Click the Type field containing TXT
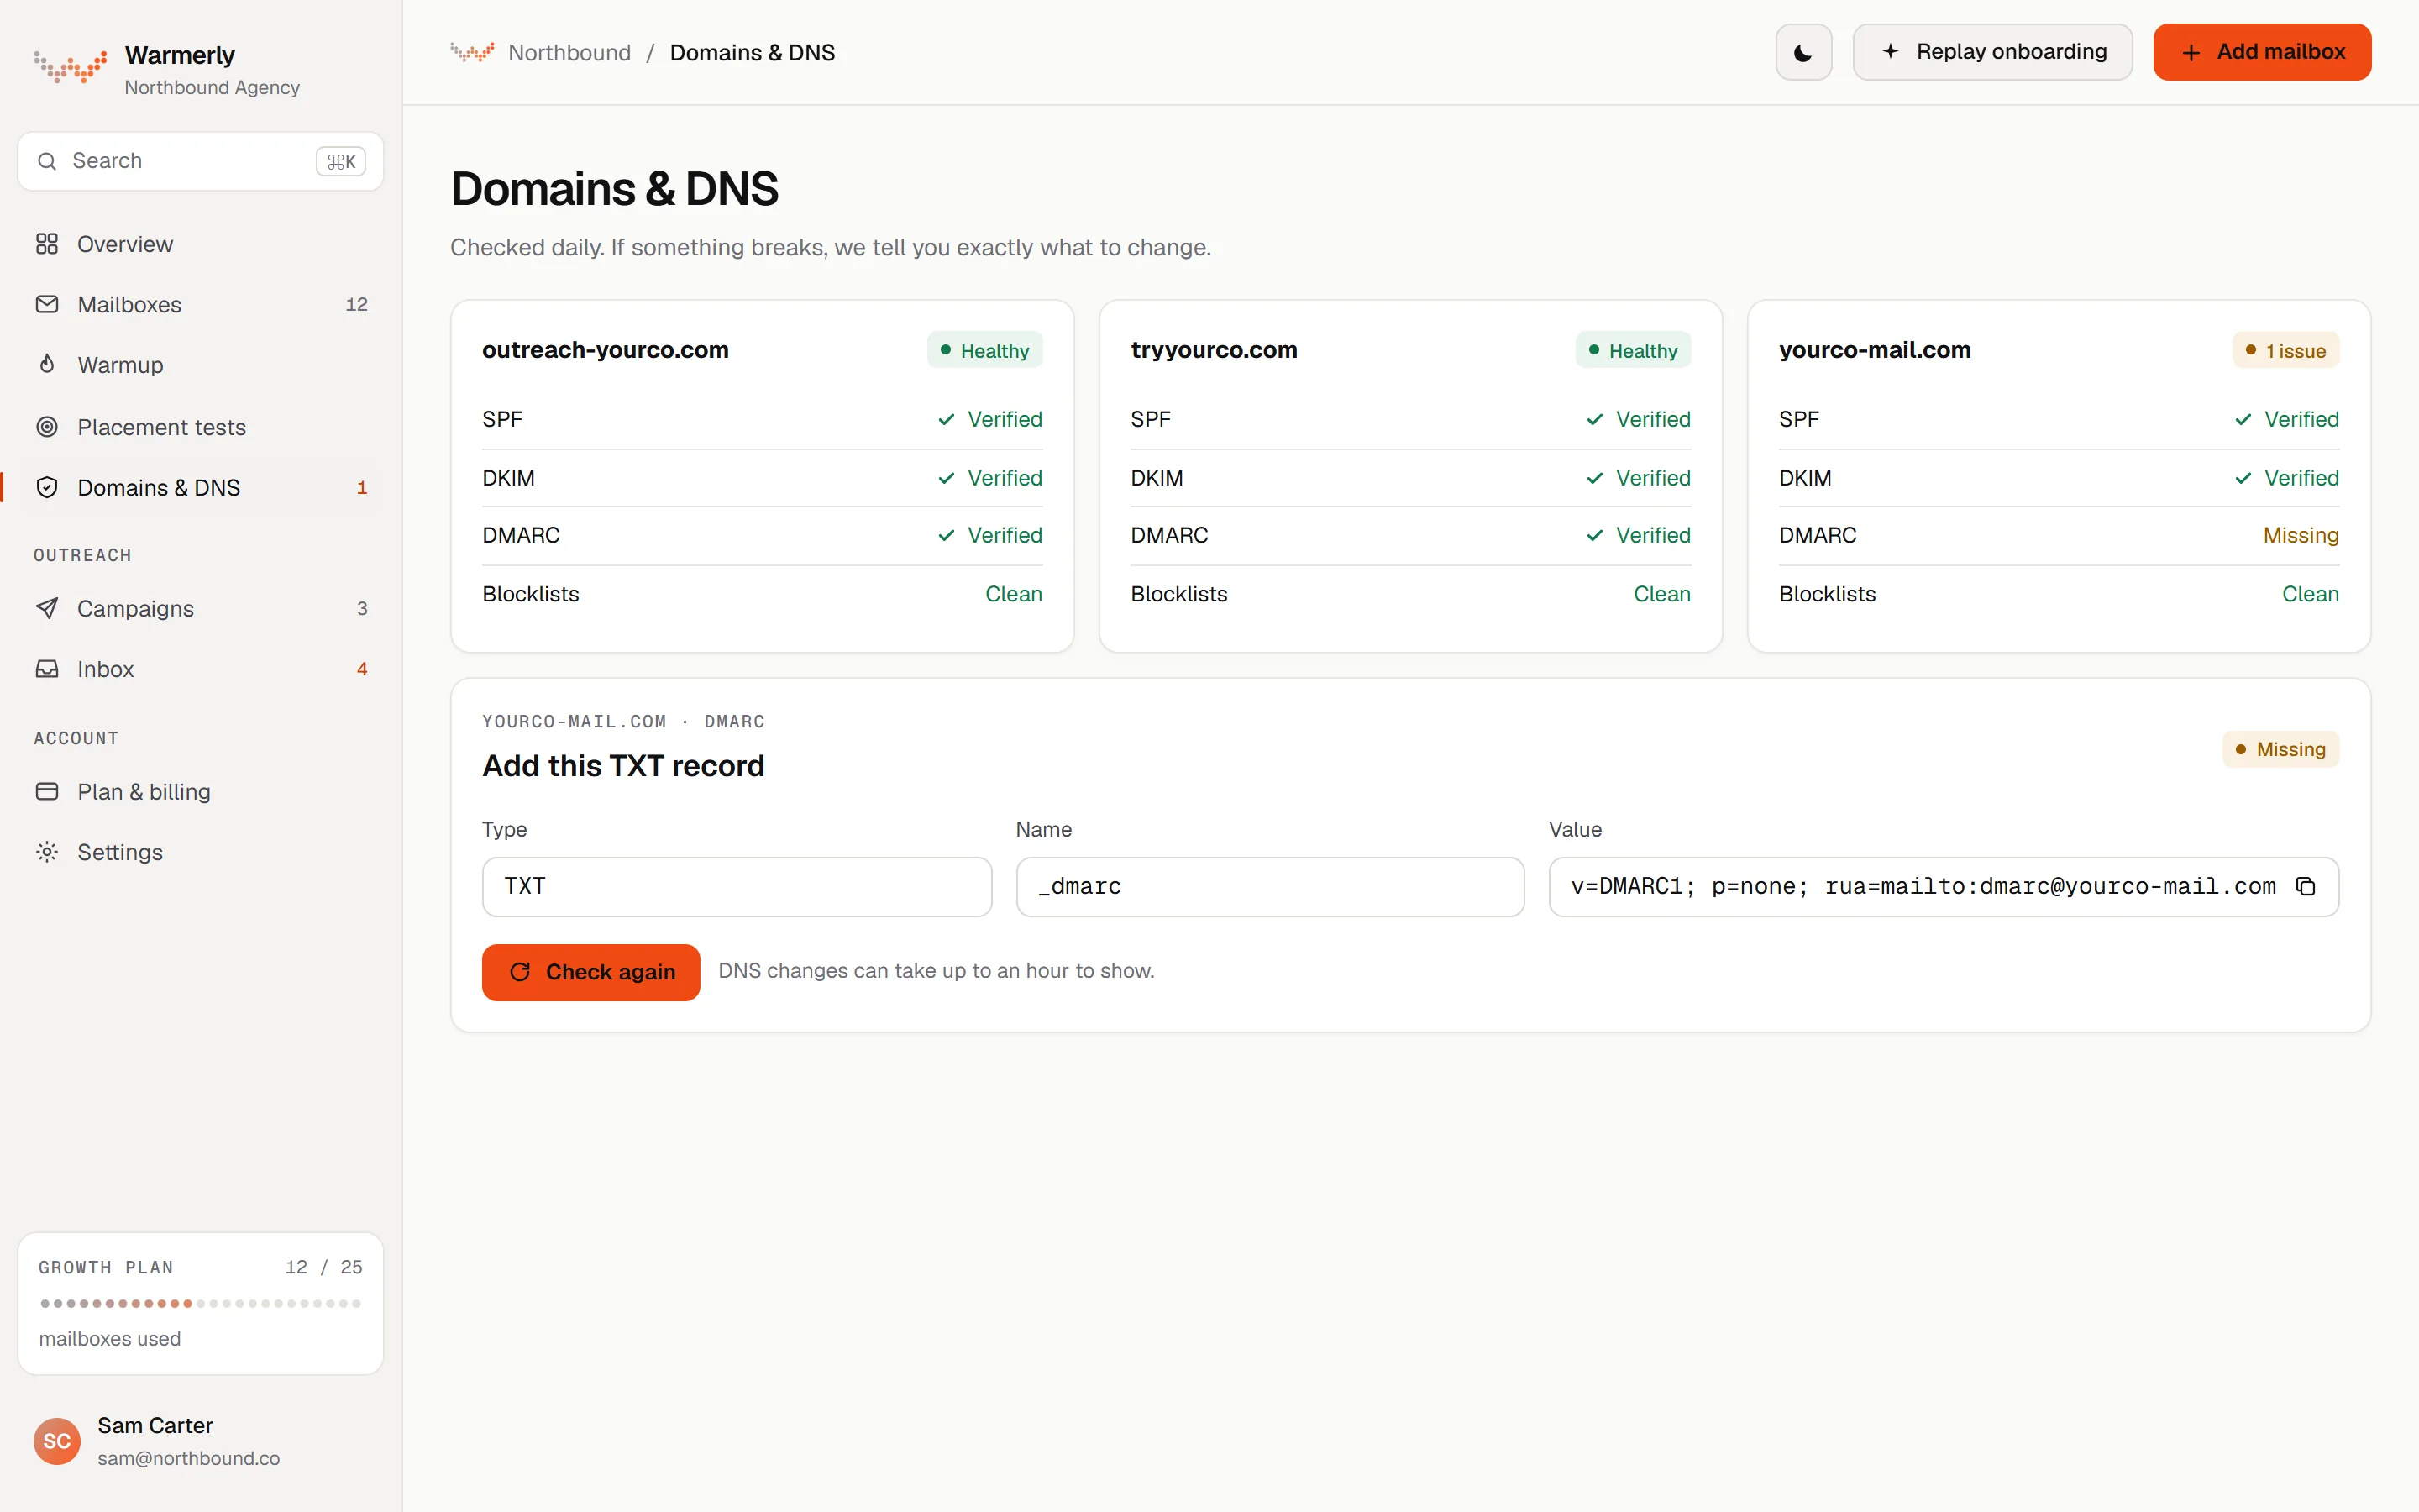 point(737,886)
